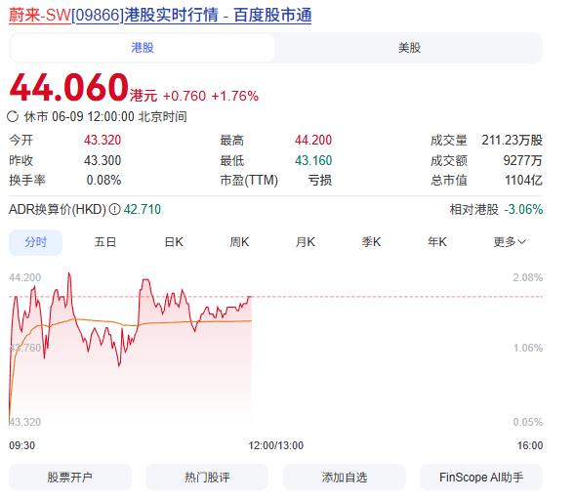The image size is (574, 500).
Task: Click the 相对港股 value -3.06%
Action: [x=523, y=210]
